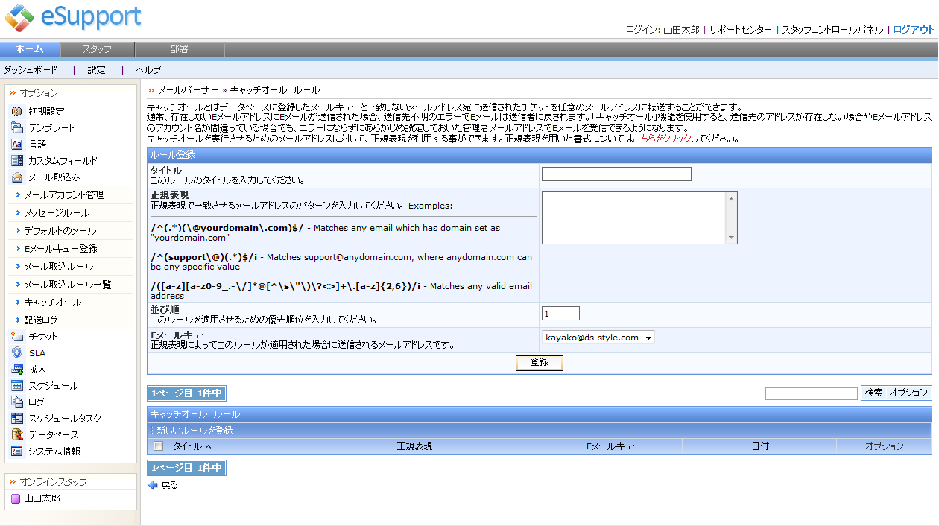Click the テンプレート icon
Image resolution: width=939 pixels, height=526 pixels.
click(17, 127)
